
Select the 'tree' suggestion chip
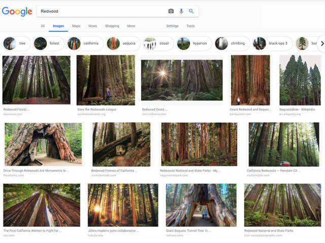(x=17, y=44)
